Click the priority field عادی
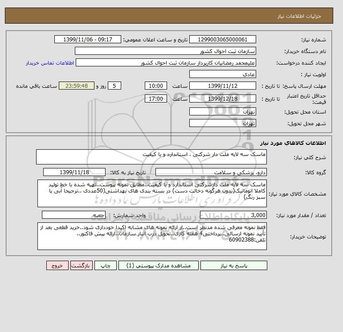Image resolution: width=343 pixels, height=332 pixels. point(222,74)
